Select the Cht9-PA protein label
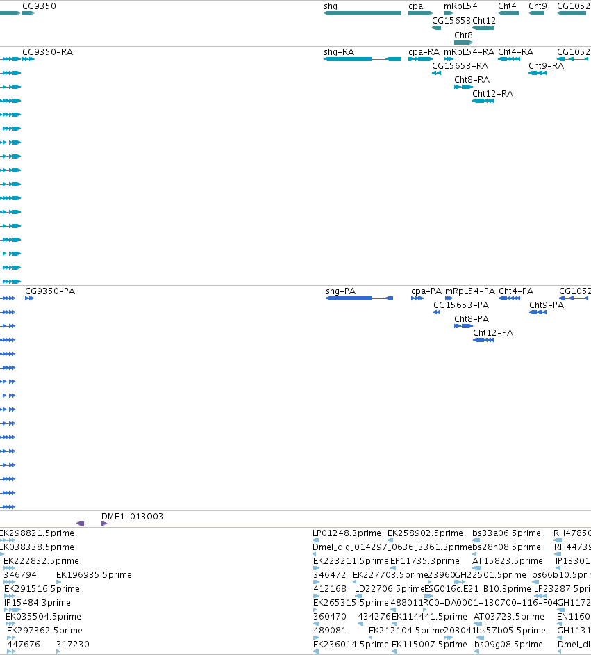The image size is (591, 655). (x=547, y=305)
